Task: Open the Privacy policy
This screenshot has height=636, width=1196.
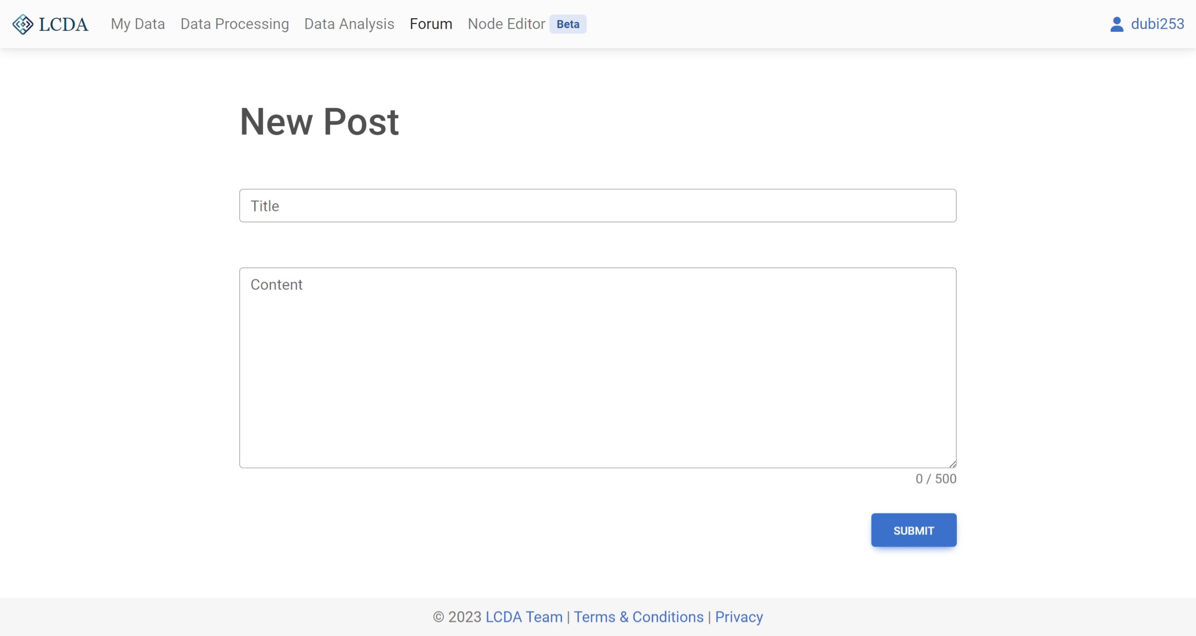Action: [739, 616]
